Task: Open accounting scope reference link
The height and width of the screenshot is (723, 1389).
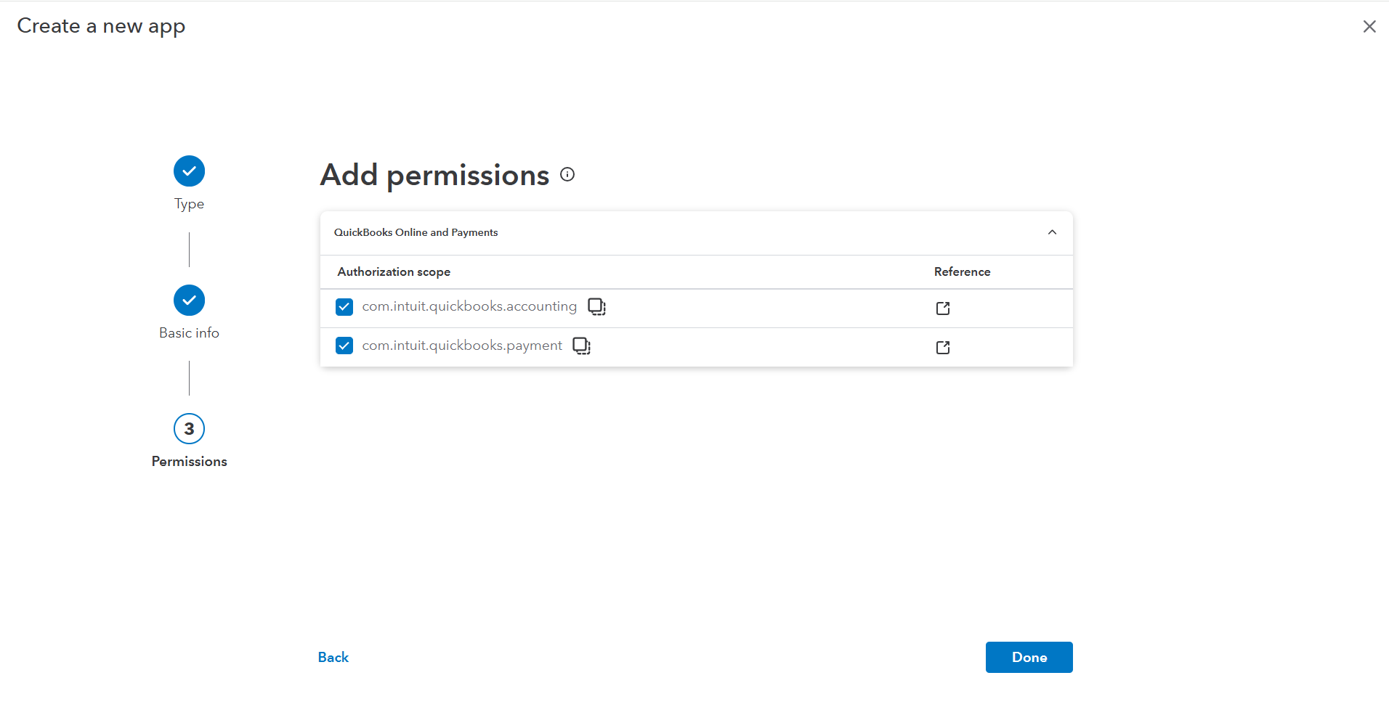Action: tap(942, 309)
